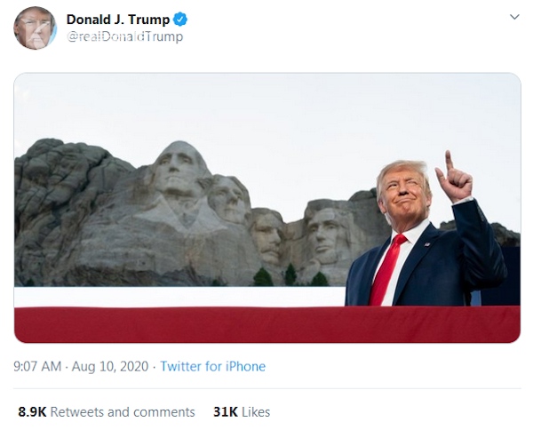This screenshot has height=430, width=533.
Task: Click the raised pointing hand in the photo
Action: 457,179
